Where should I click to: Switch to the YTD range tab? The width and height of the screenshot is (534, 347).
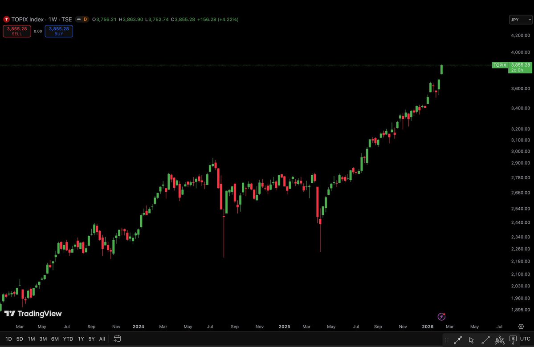click(68, 339)
